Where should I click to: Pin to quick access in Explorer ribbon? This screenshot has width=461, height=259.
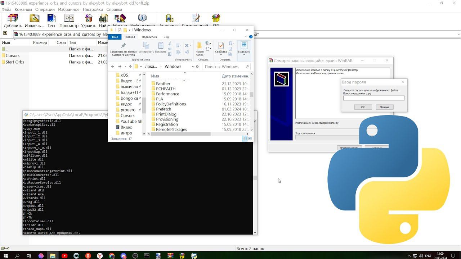124,49
